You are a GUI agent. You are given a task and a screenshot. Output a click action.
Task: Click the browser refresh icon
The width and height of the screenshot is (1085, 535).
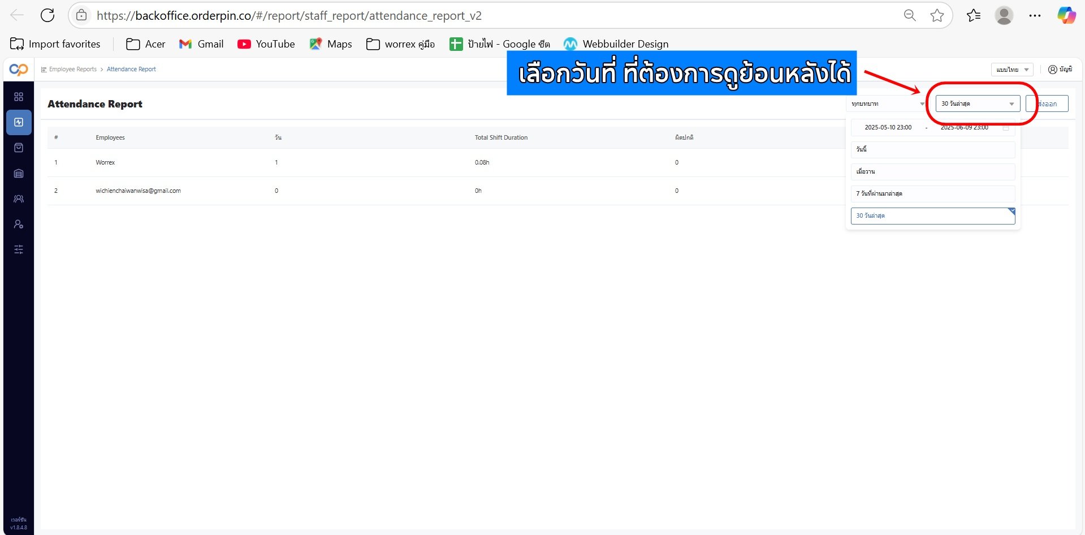click(x=47, y=15)
